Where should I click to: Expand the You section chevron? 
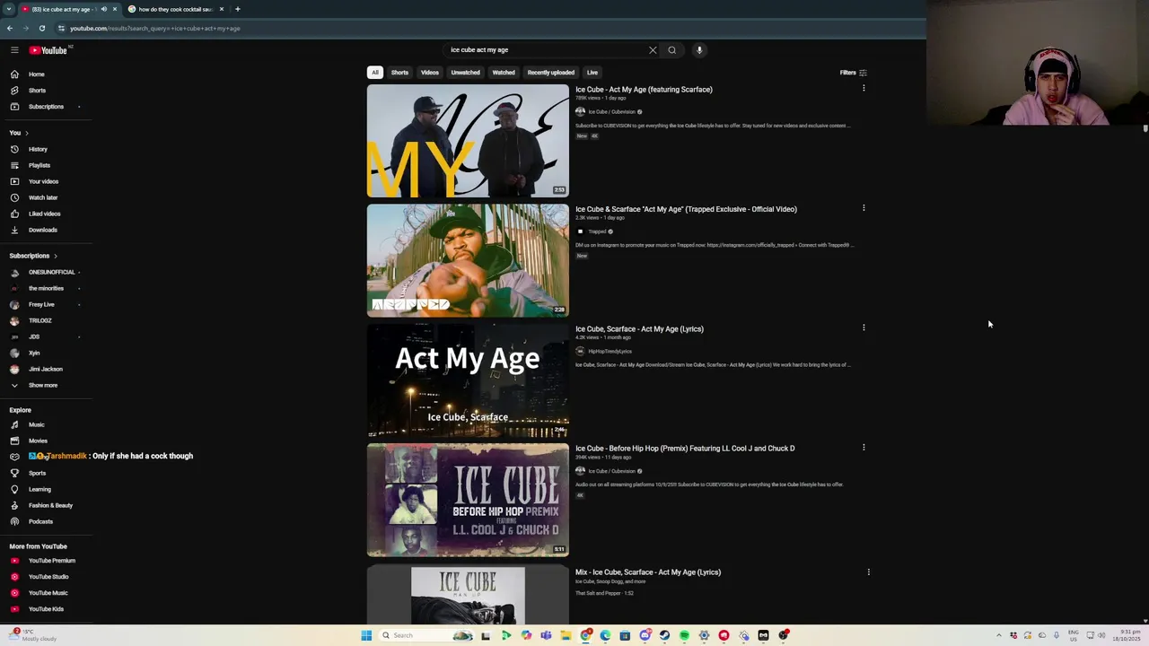26,133
